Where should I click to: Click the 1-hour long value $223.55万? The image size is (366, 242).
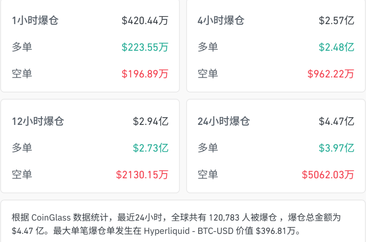[x=145, y=47]
